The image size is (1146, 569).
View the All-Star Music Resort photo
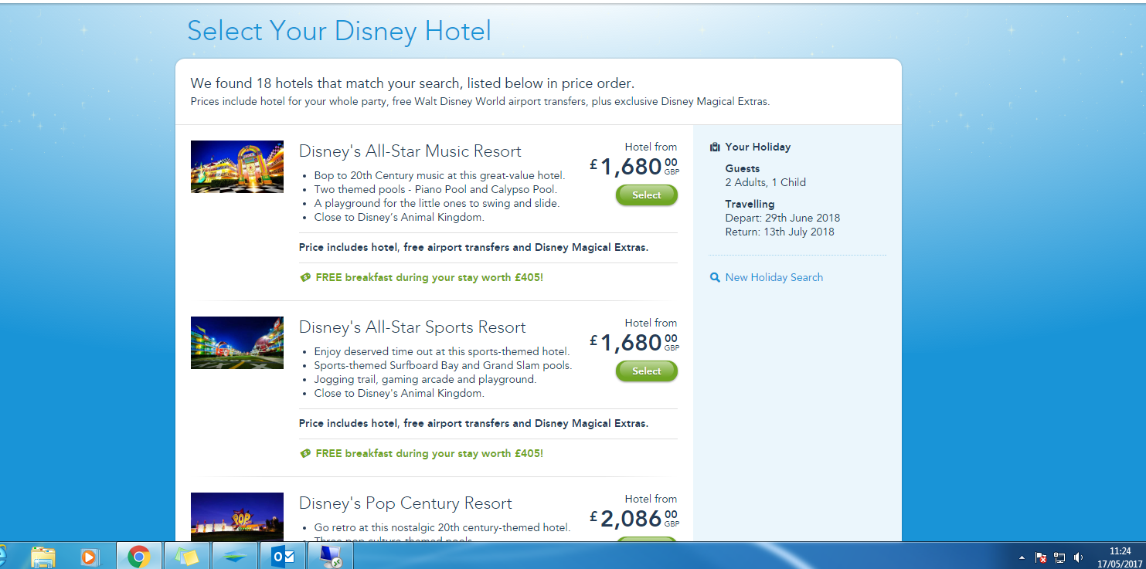pyautogui.click(x=237, y=167)
